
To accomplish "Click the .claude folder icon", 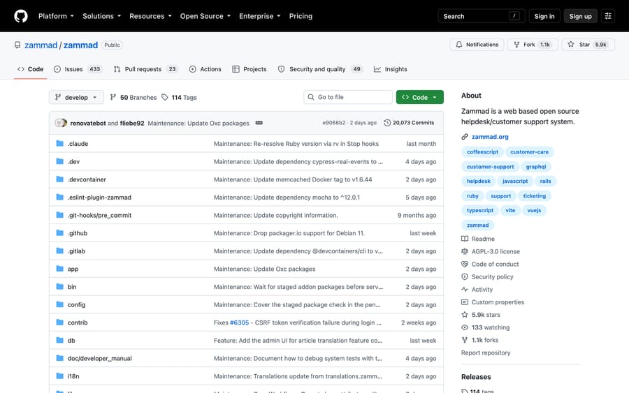I will [x=60, y=143].
